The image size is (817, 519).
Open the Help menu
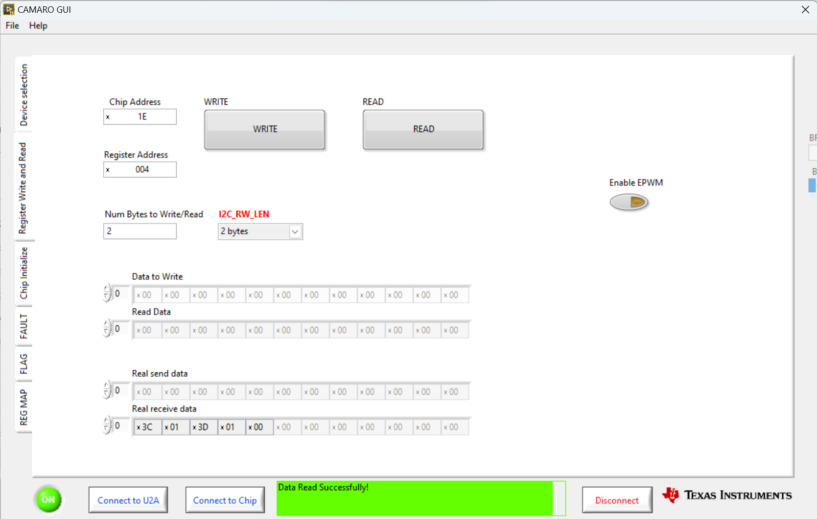tap(38, 25)
